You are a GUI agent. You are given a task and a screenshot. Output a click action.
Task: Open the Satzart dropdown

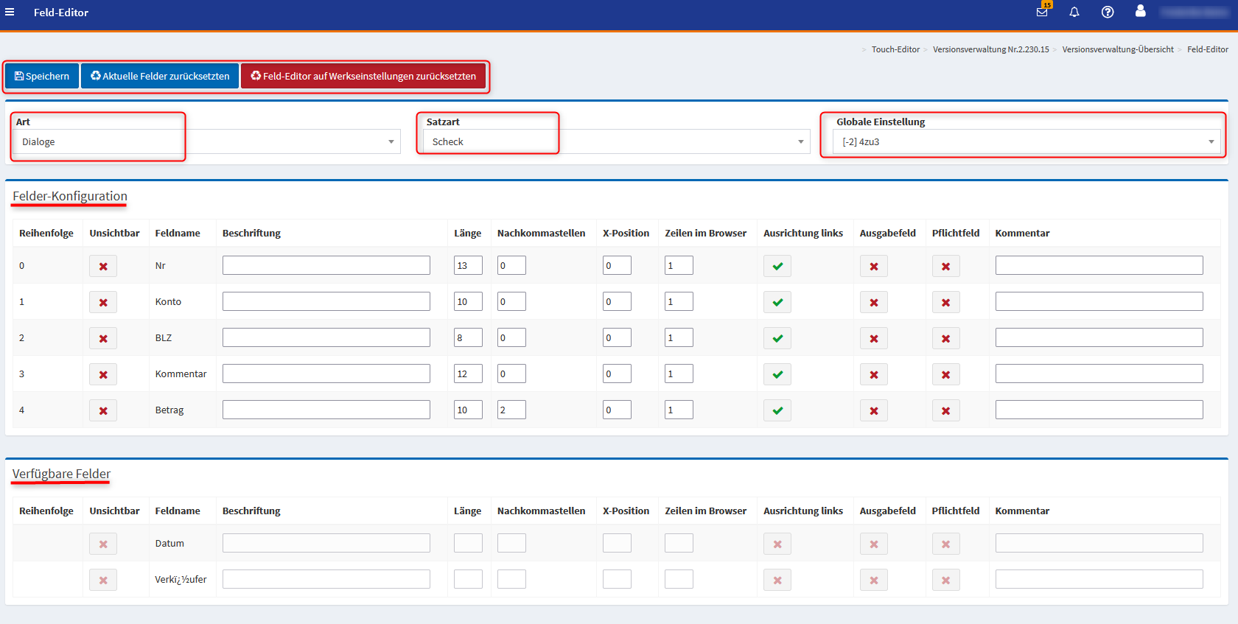click(x=616, y=141)
